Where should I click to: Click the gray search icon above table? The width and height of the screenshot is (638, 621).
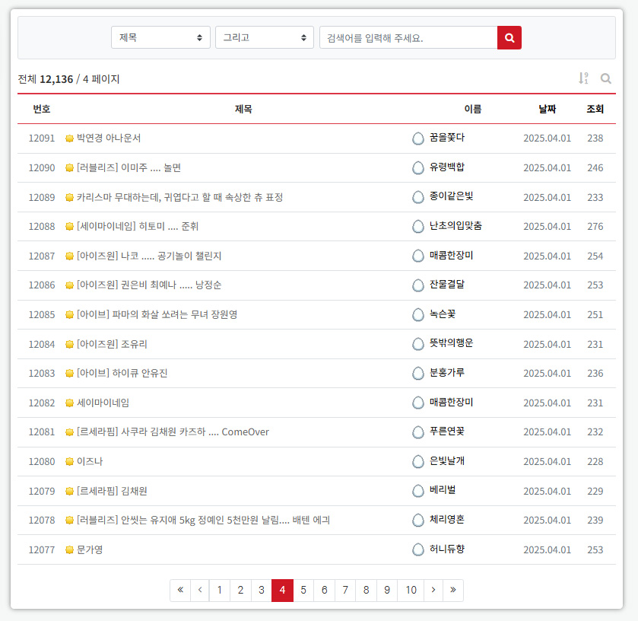(x=605, y=78)
